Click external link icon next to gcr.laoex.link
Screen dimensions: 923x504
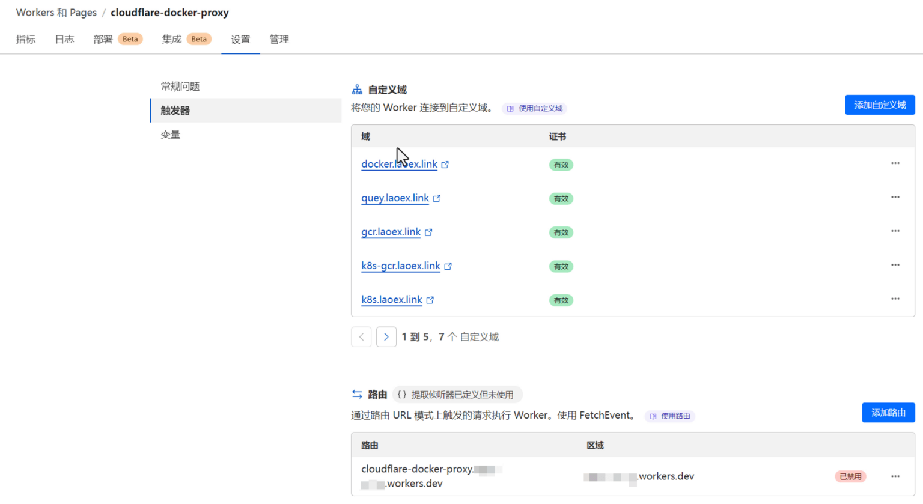point(428,231)
